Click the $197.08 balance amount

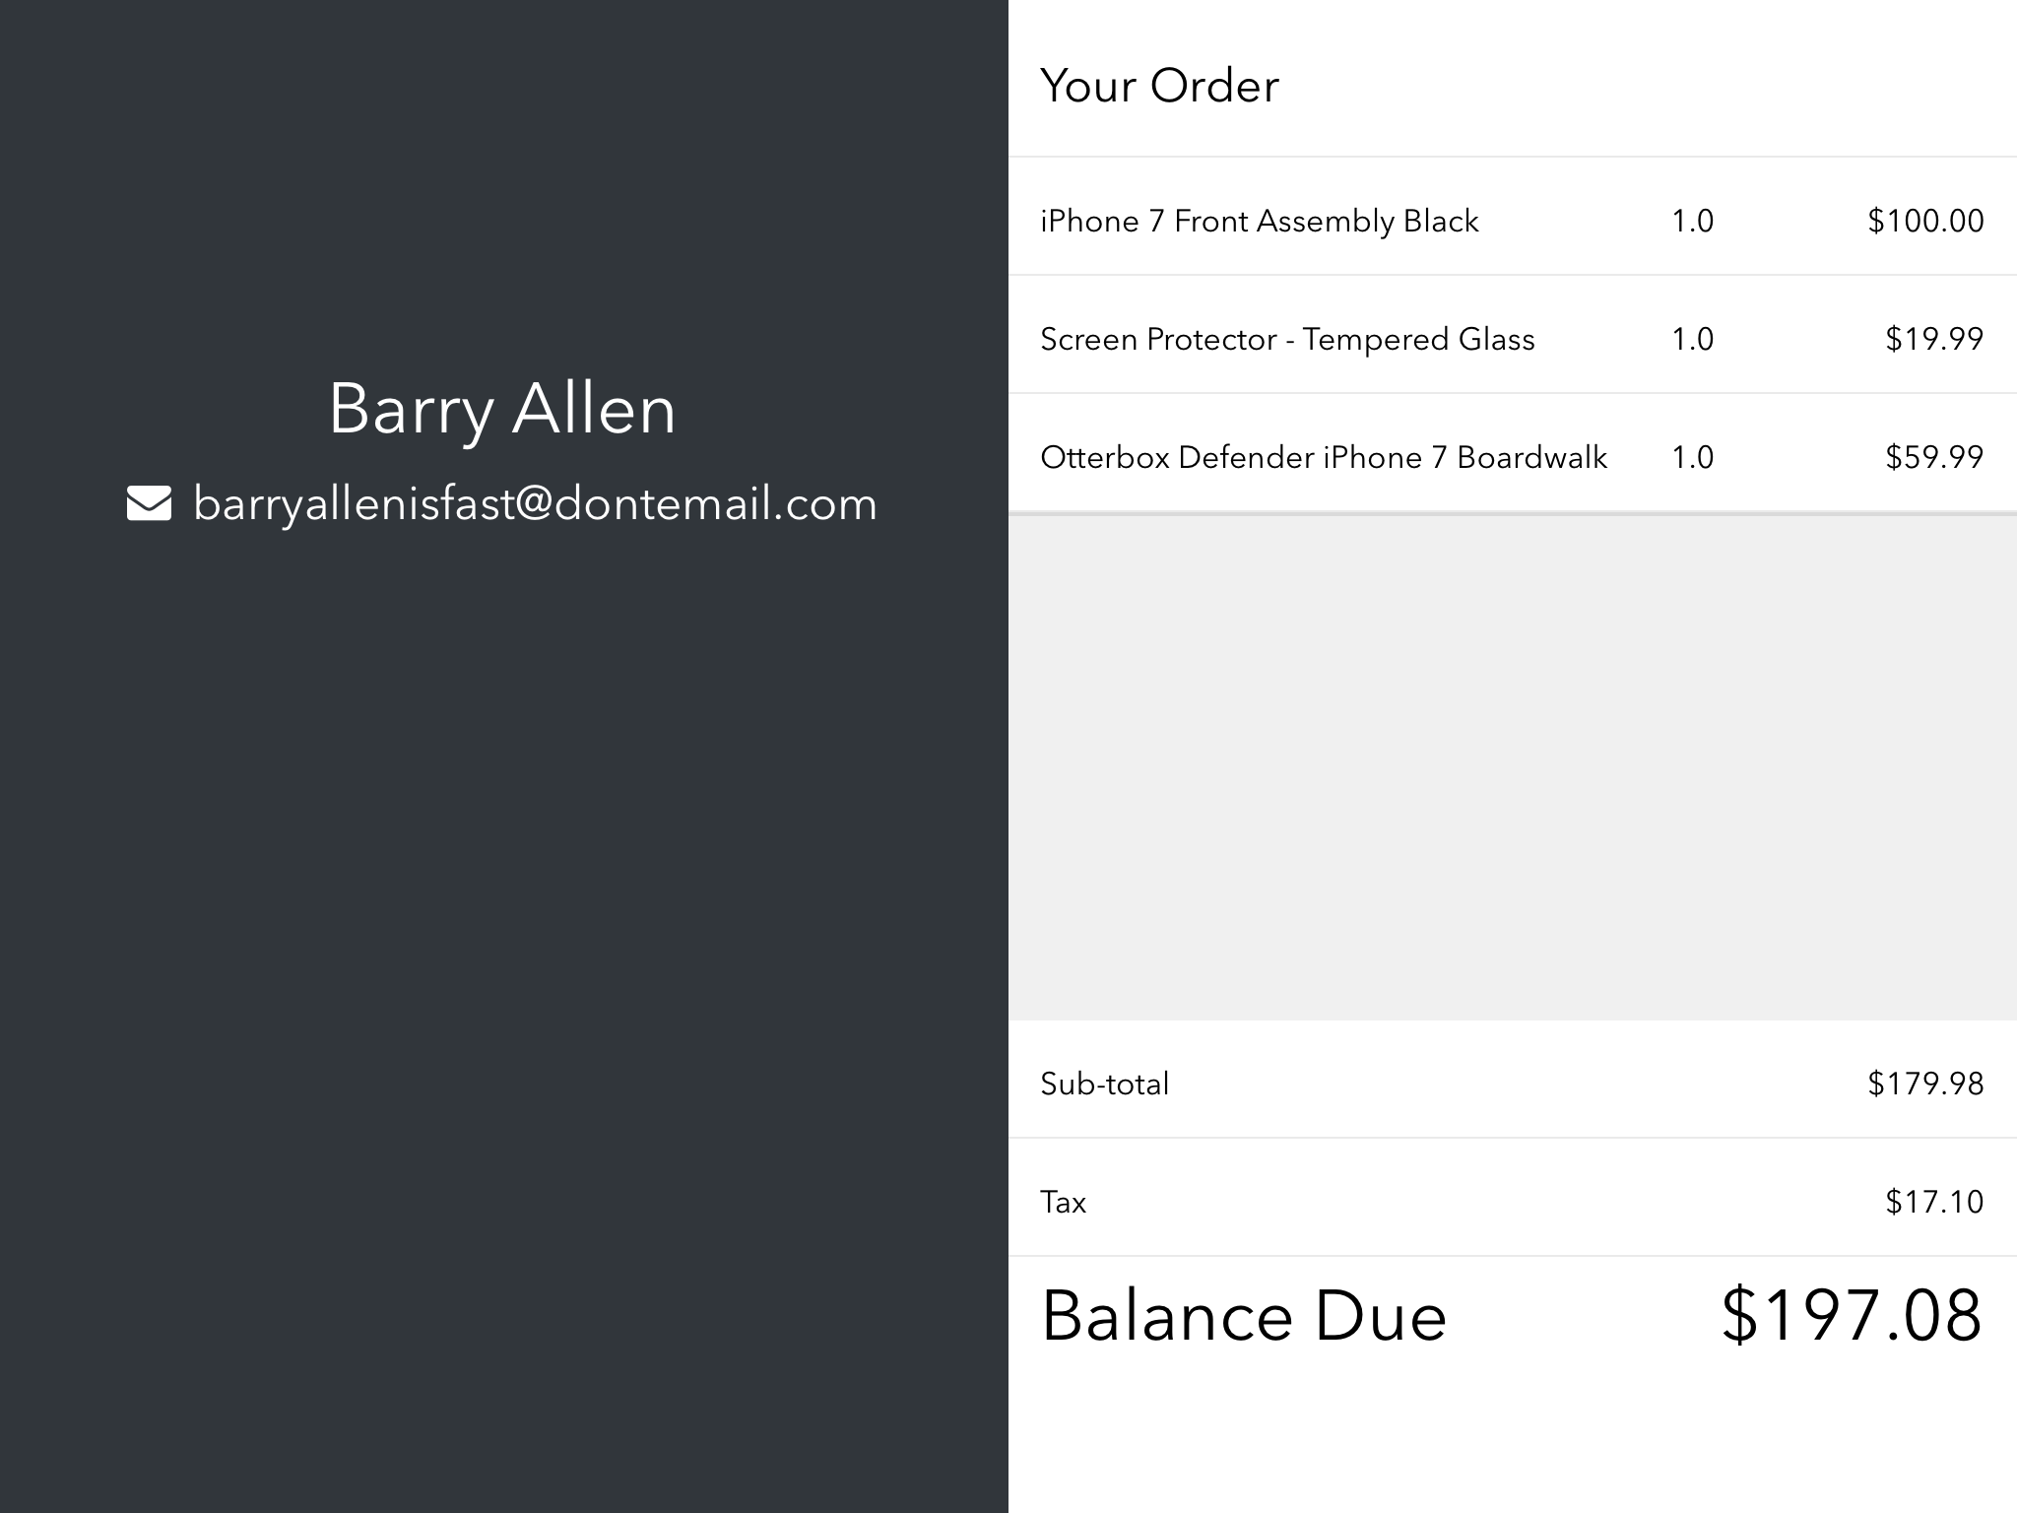tap(1851, 1316)
